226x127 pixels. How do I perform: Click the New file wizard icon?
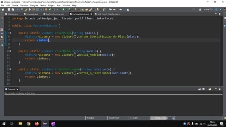pos(3,10)
